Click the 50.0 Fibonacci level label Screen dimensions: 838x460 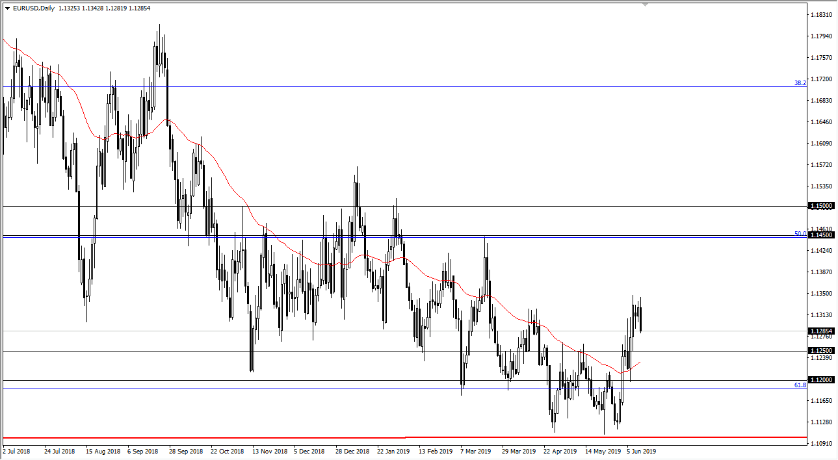[x=800, y=233]
